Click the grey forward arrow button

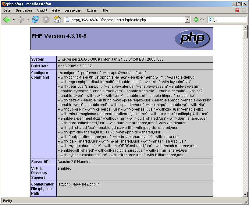coord(21,19)
